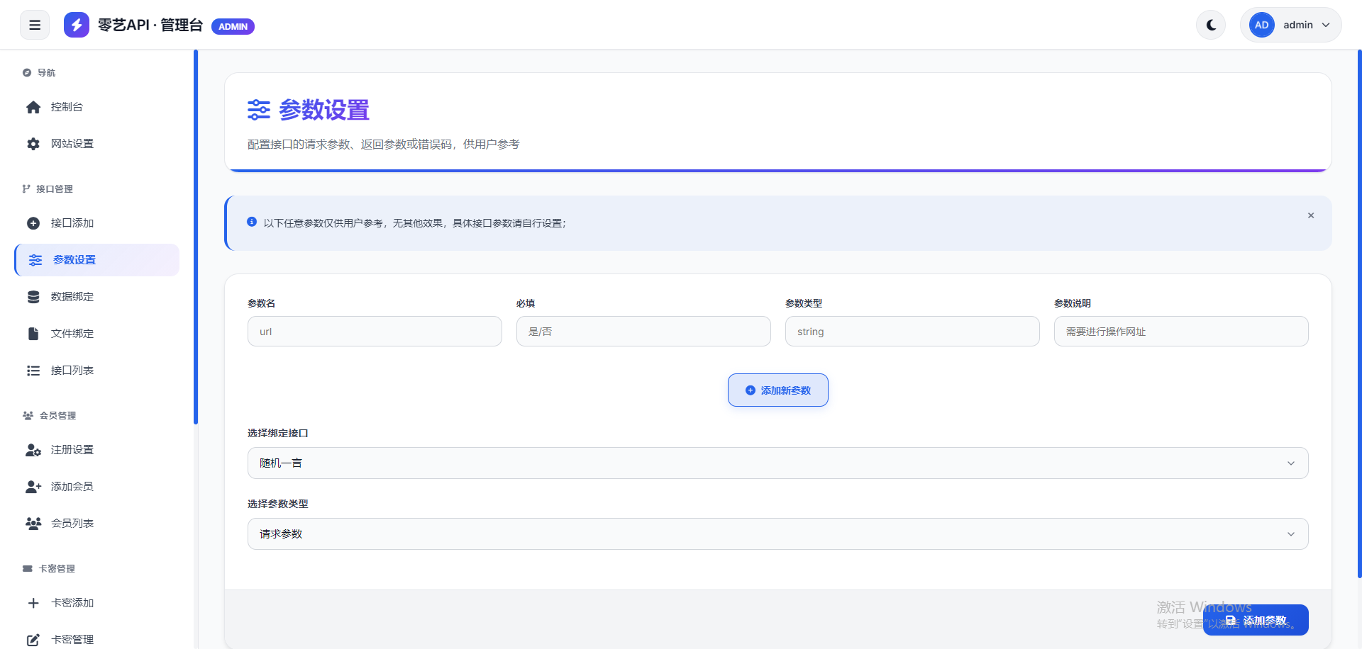Screen dimensions: 1362x649
Task: Click the 接口添加 plus circle icon
Action: pyautogui.click(x=33, y=223)
